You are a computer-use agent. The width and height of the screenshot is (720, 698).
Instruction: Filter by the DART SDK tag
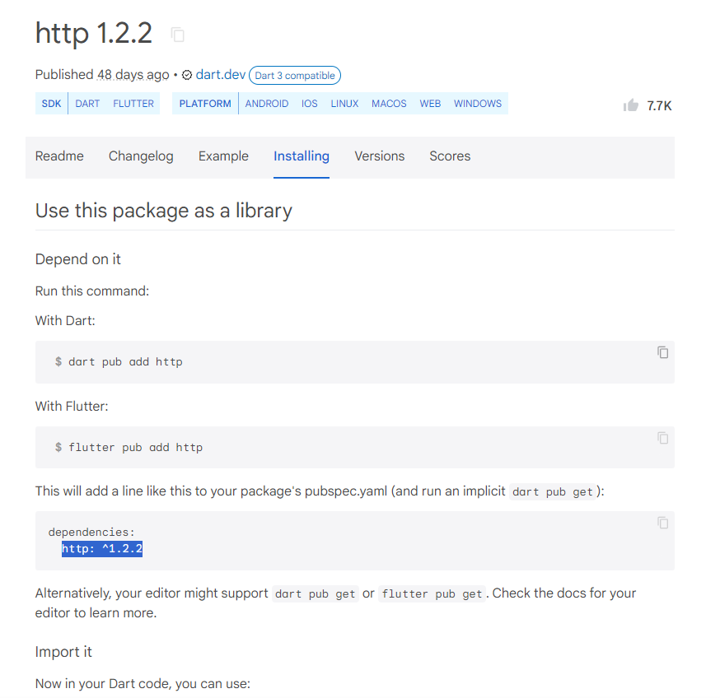click(x=87, y=103)
